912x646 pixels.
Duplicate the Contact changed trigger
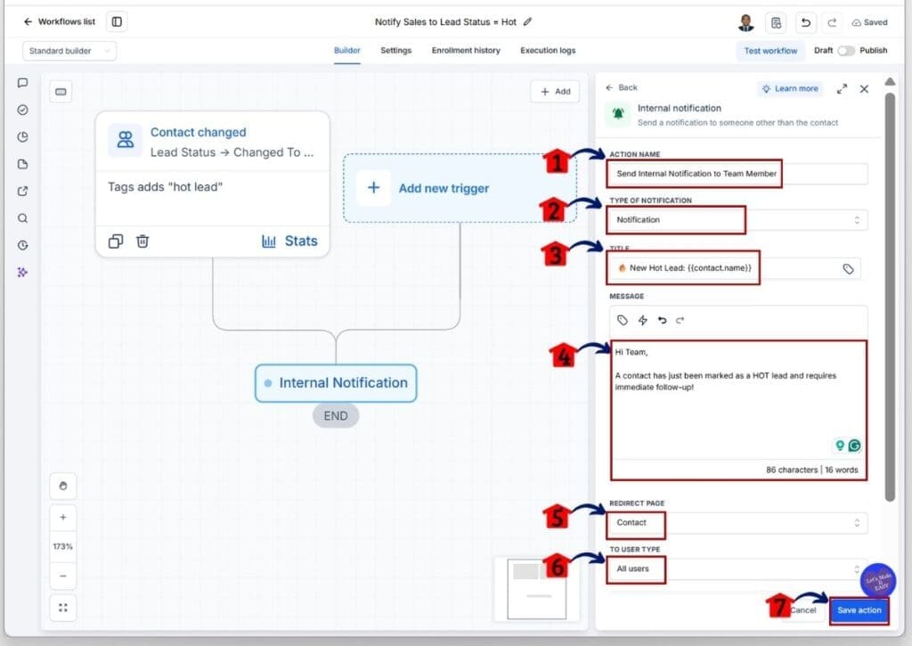coord(116,241)
